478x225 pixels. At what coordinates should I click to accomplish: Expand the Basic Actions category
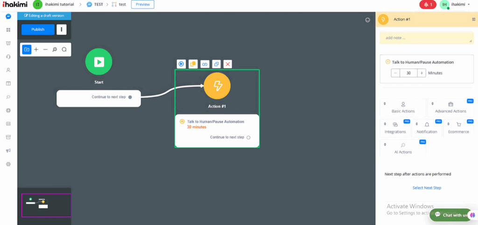[x=403, y=107]
